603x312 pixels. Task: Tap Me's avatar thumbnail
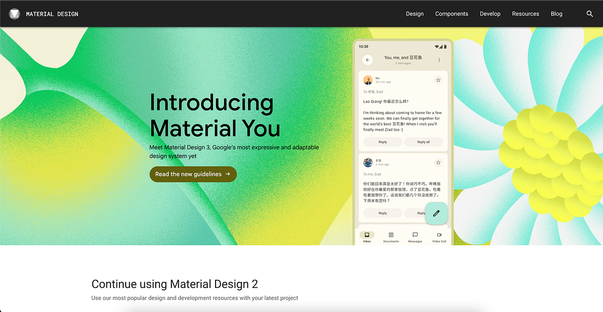368,80
